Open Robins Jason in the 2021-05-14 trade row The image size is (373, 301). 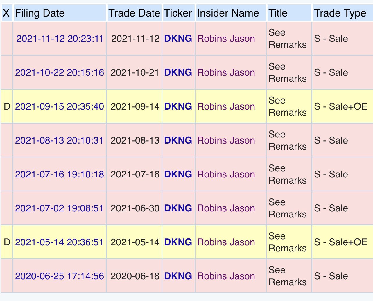pos(226,242)
